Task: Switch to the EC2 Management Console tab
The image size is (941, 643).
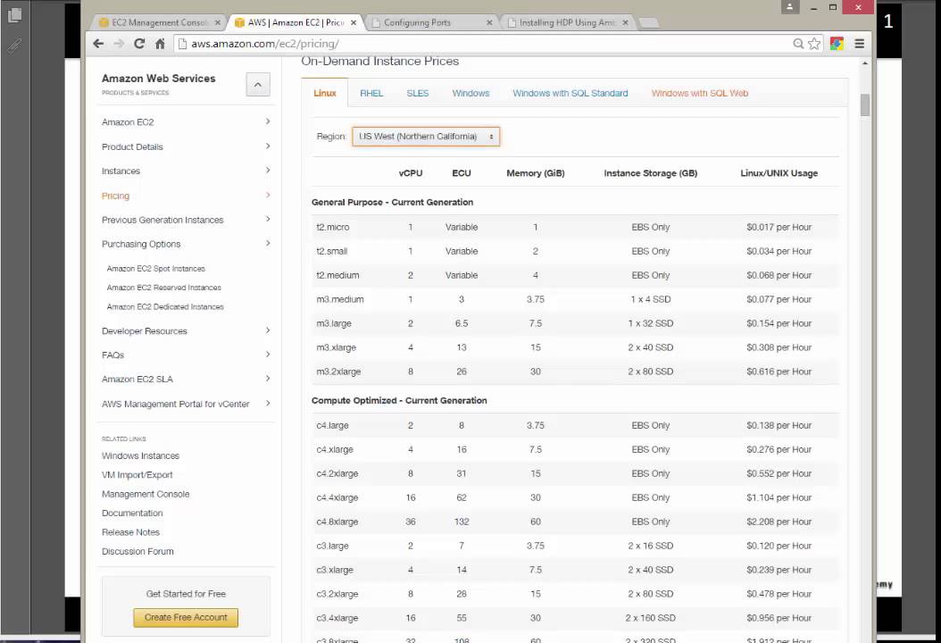Action: 158,22
